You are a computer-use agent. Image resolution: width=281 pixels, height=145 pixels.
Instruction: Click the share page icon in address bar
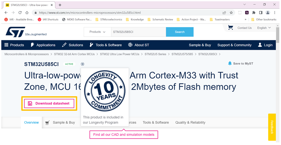point(224,13)
